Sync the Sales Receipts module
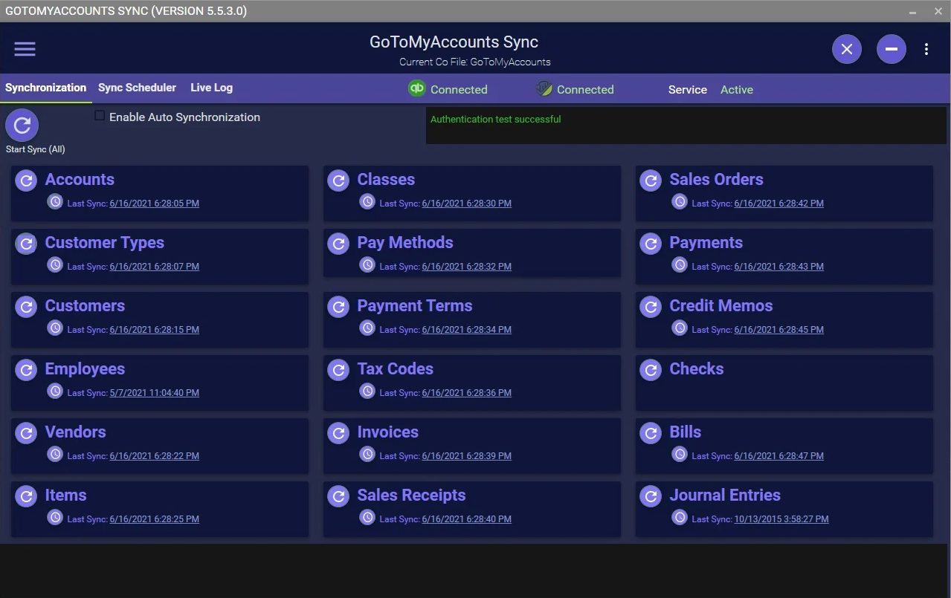The image size is (951, 598). (x=338, y=496)
